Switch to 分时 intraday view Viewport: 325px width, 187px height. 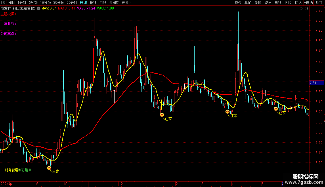click(12, 3)
